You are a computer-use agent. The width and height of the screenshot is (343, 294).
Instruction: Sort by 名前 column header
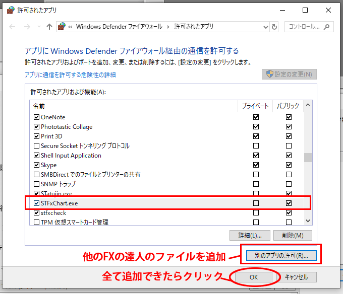point(134,106)
